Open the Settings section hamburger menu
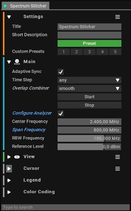 click(117, 17)
